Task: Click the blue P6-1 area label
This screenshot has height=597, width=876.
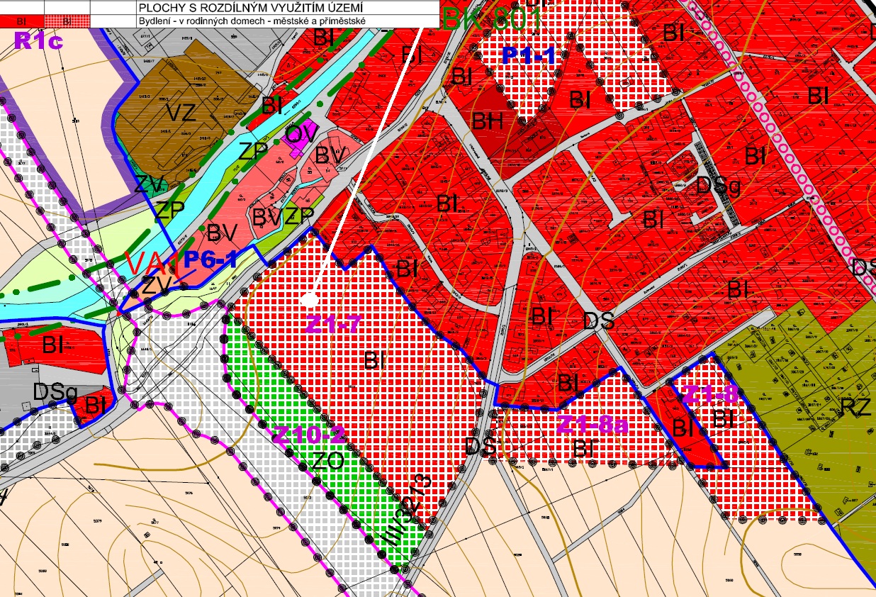Action: [x=210, y=260]
